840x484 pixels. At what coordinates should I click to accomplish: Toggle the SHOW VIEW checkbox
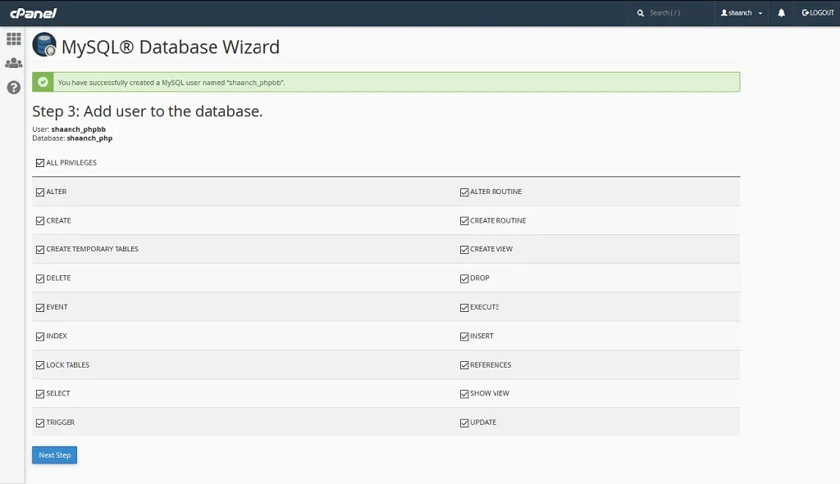click(x=464, y=394)
